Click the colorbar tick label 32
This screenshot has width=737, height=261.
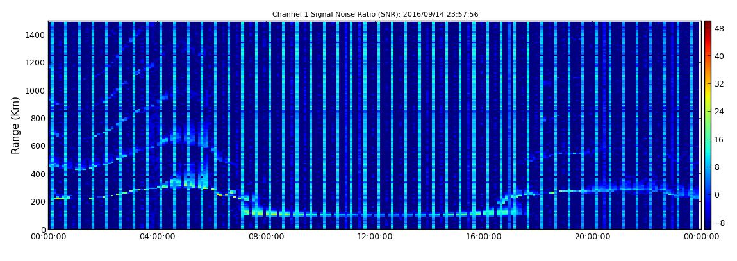point(720,84)
